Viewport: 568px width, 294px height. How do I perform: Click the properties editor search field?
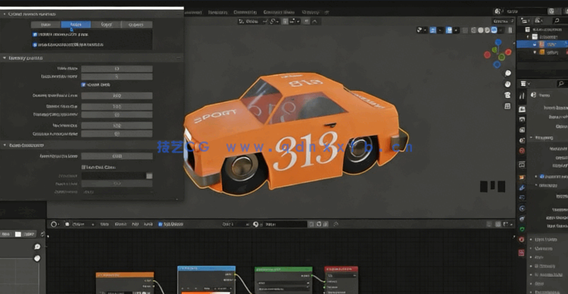(562, 84)
